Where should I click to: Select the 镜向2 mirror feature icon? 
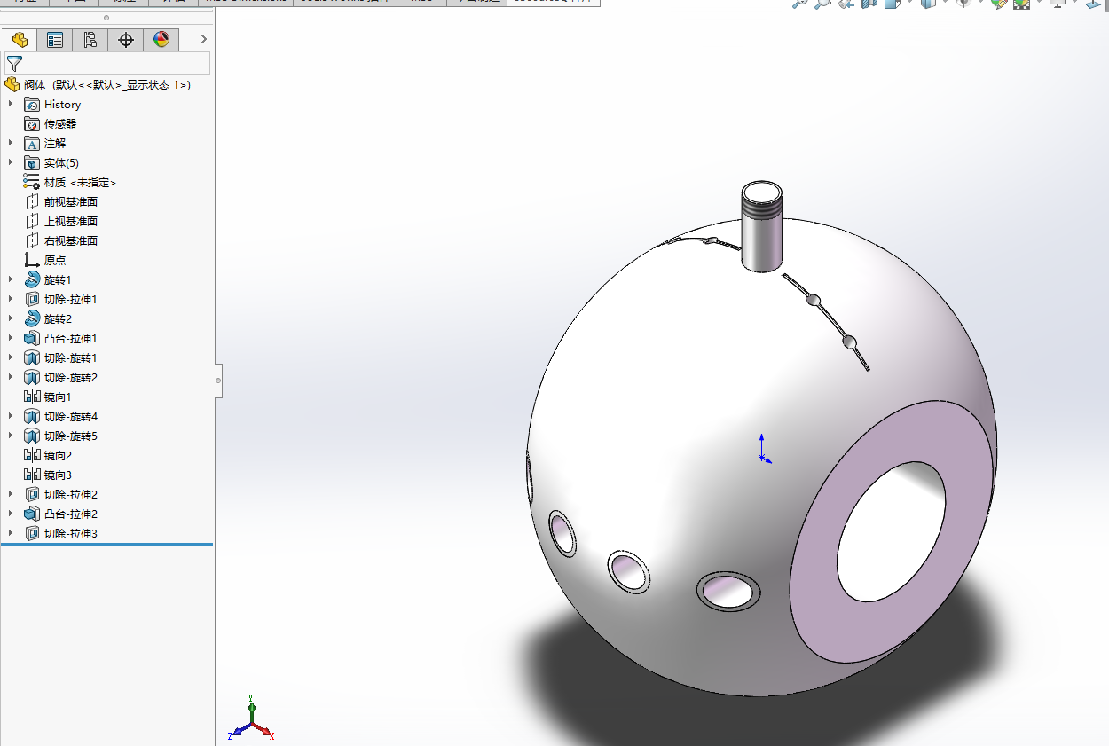click(32, 456)
